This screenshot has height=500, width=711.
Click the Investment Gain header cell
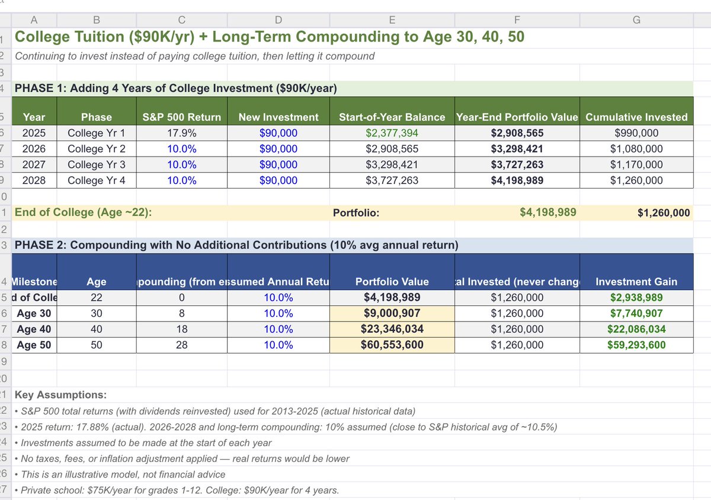pos(636,281)
